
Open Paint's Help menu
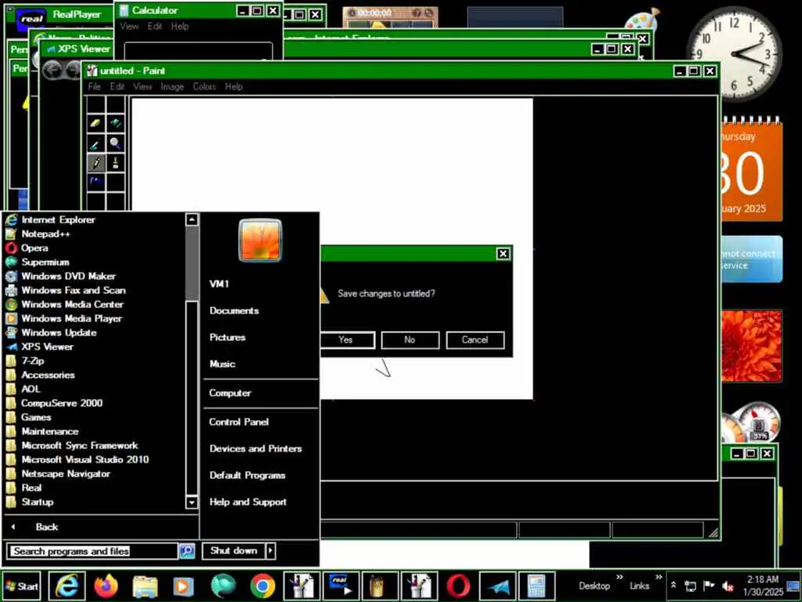[233, 86]
